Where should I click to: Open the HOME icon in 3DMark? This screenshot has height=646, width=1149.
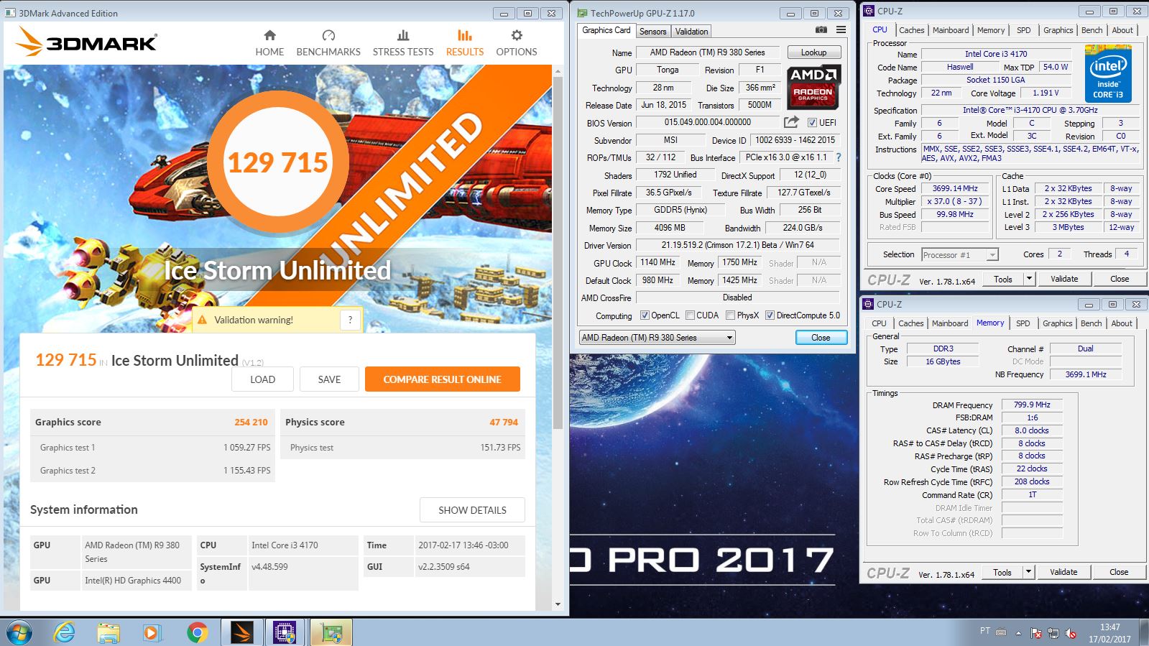[x=269, y=35]
